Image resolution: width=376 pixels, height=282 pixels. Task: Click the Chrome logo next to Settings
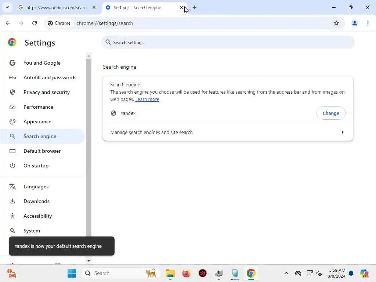coord(12,43)
